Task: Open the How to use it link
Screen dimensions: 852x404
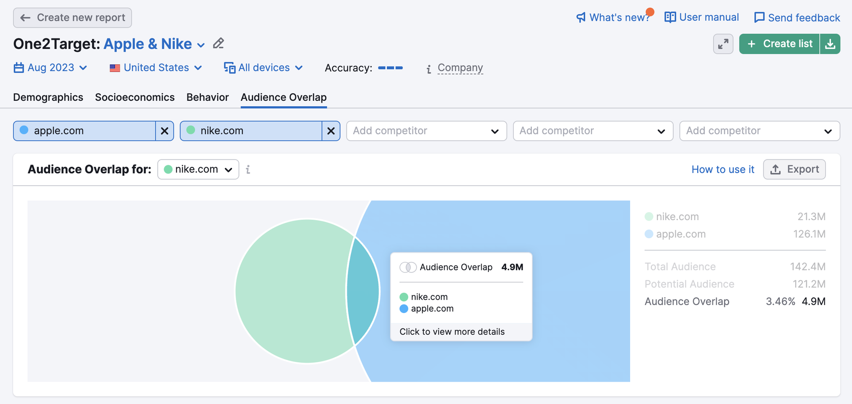Action: tap(723, 170)
